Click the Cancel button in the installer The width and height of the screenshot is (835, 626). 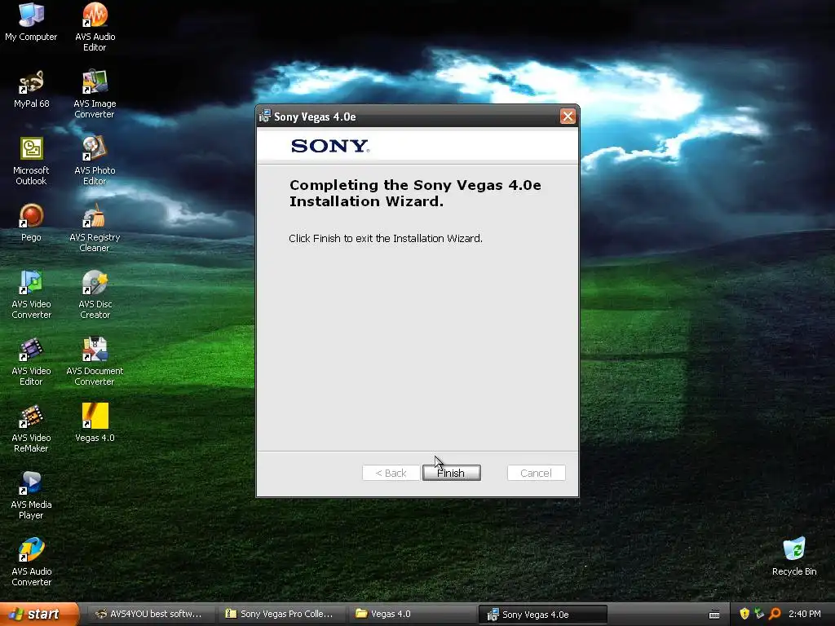(537, 473)
